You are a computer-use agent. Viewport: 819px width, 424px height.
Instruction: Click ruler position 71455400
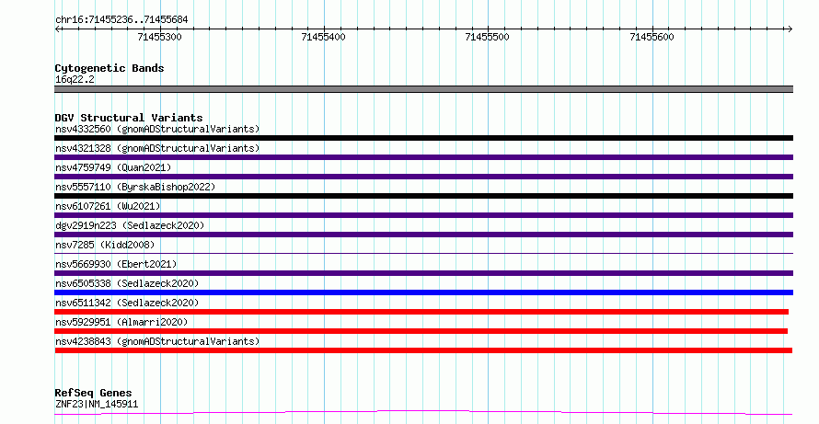pos(323,37)
